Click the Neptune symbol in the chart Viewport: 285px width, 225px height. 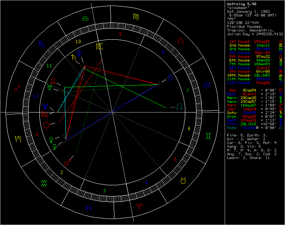[45, 106]
